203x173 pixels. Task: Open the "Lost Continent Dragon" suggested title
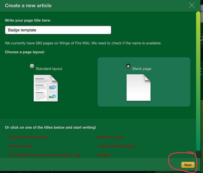116,146
